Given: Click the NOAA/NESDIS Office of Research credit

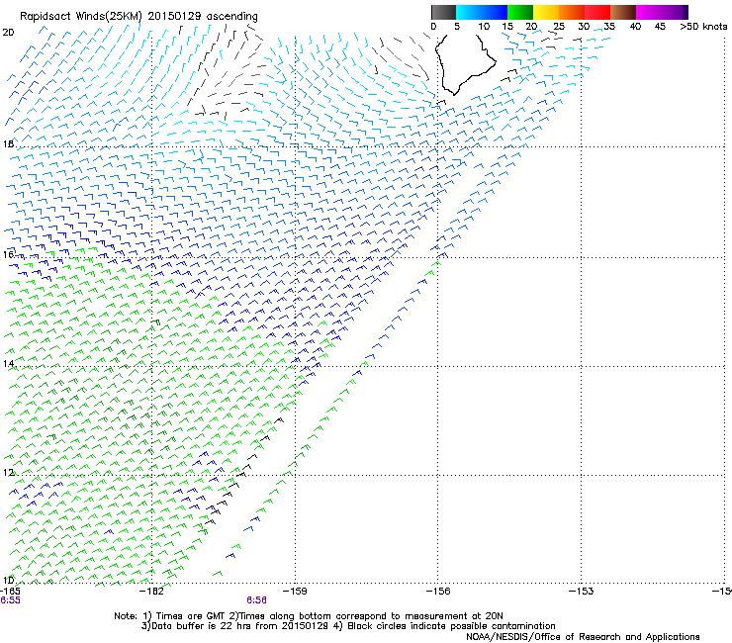Looking at the screenshot, I should 583,637.
